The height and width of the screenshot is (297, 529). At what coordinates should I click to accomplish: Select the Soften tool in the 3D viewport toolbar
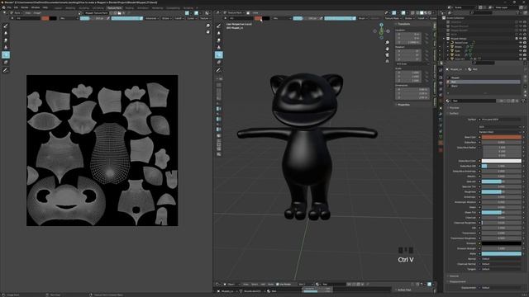pyautogui.click(x=218, y=33)
